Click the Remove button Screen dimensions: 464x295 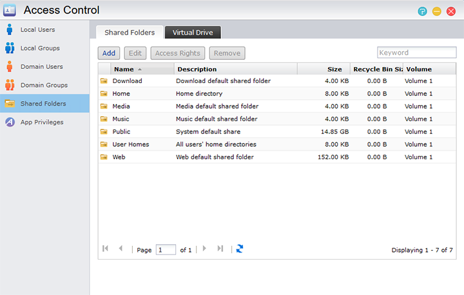coord(227,53)
